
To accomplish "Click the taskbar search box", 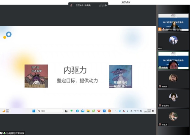I will point(50,111).
